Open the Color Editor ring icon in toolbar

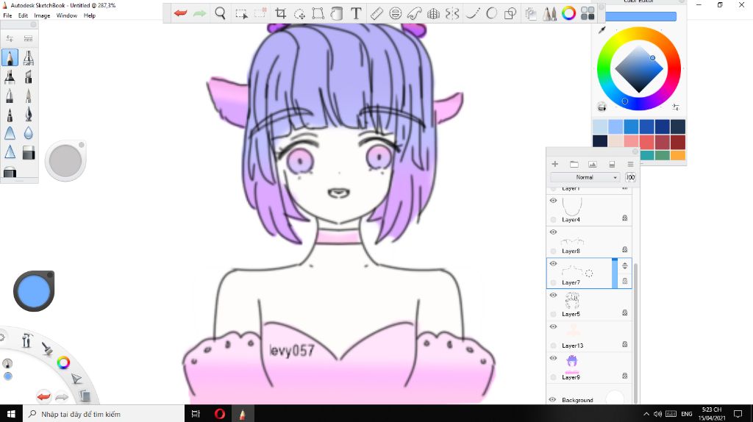click(x=568, y=13)
